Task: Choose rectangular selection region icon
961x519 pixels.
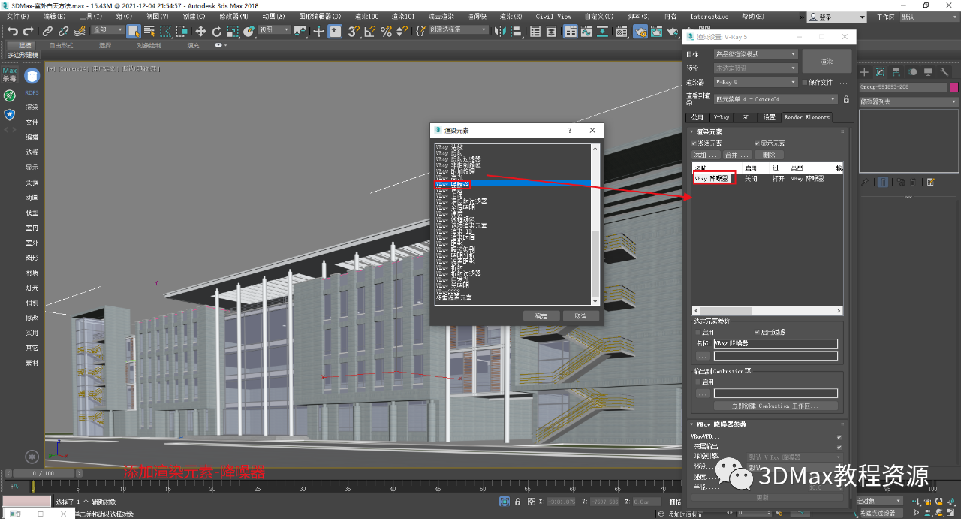Action: 165,31
